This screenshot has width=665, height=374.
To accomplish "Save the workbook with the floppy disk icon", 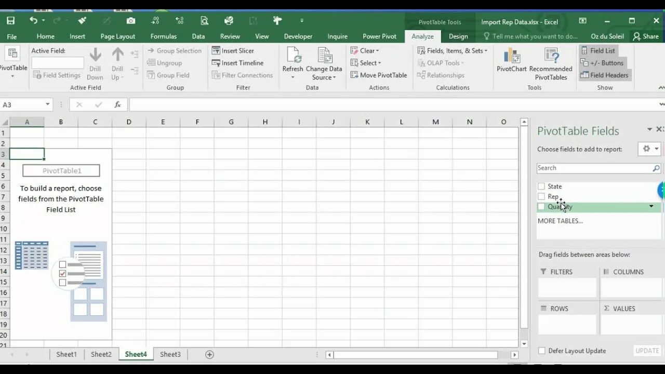I will point(10,21).
